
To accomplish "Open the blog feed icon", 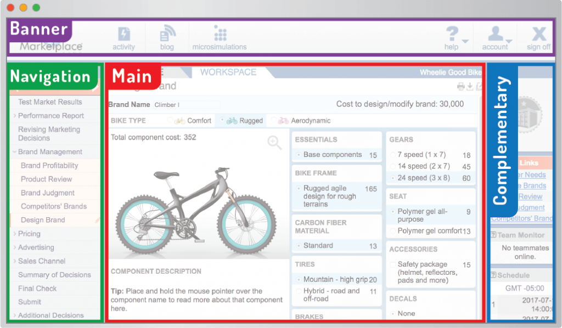I will [x=167, y=33].
